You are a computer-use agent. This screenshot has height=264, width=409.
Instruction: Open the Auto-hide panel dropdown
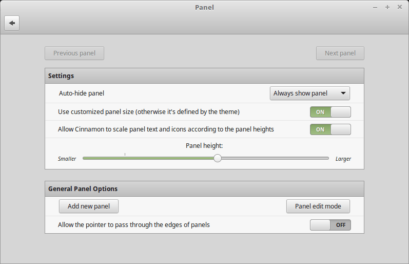[x=309, y=93]
